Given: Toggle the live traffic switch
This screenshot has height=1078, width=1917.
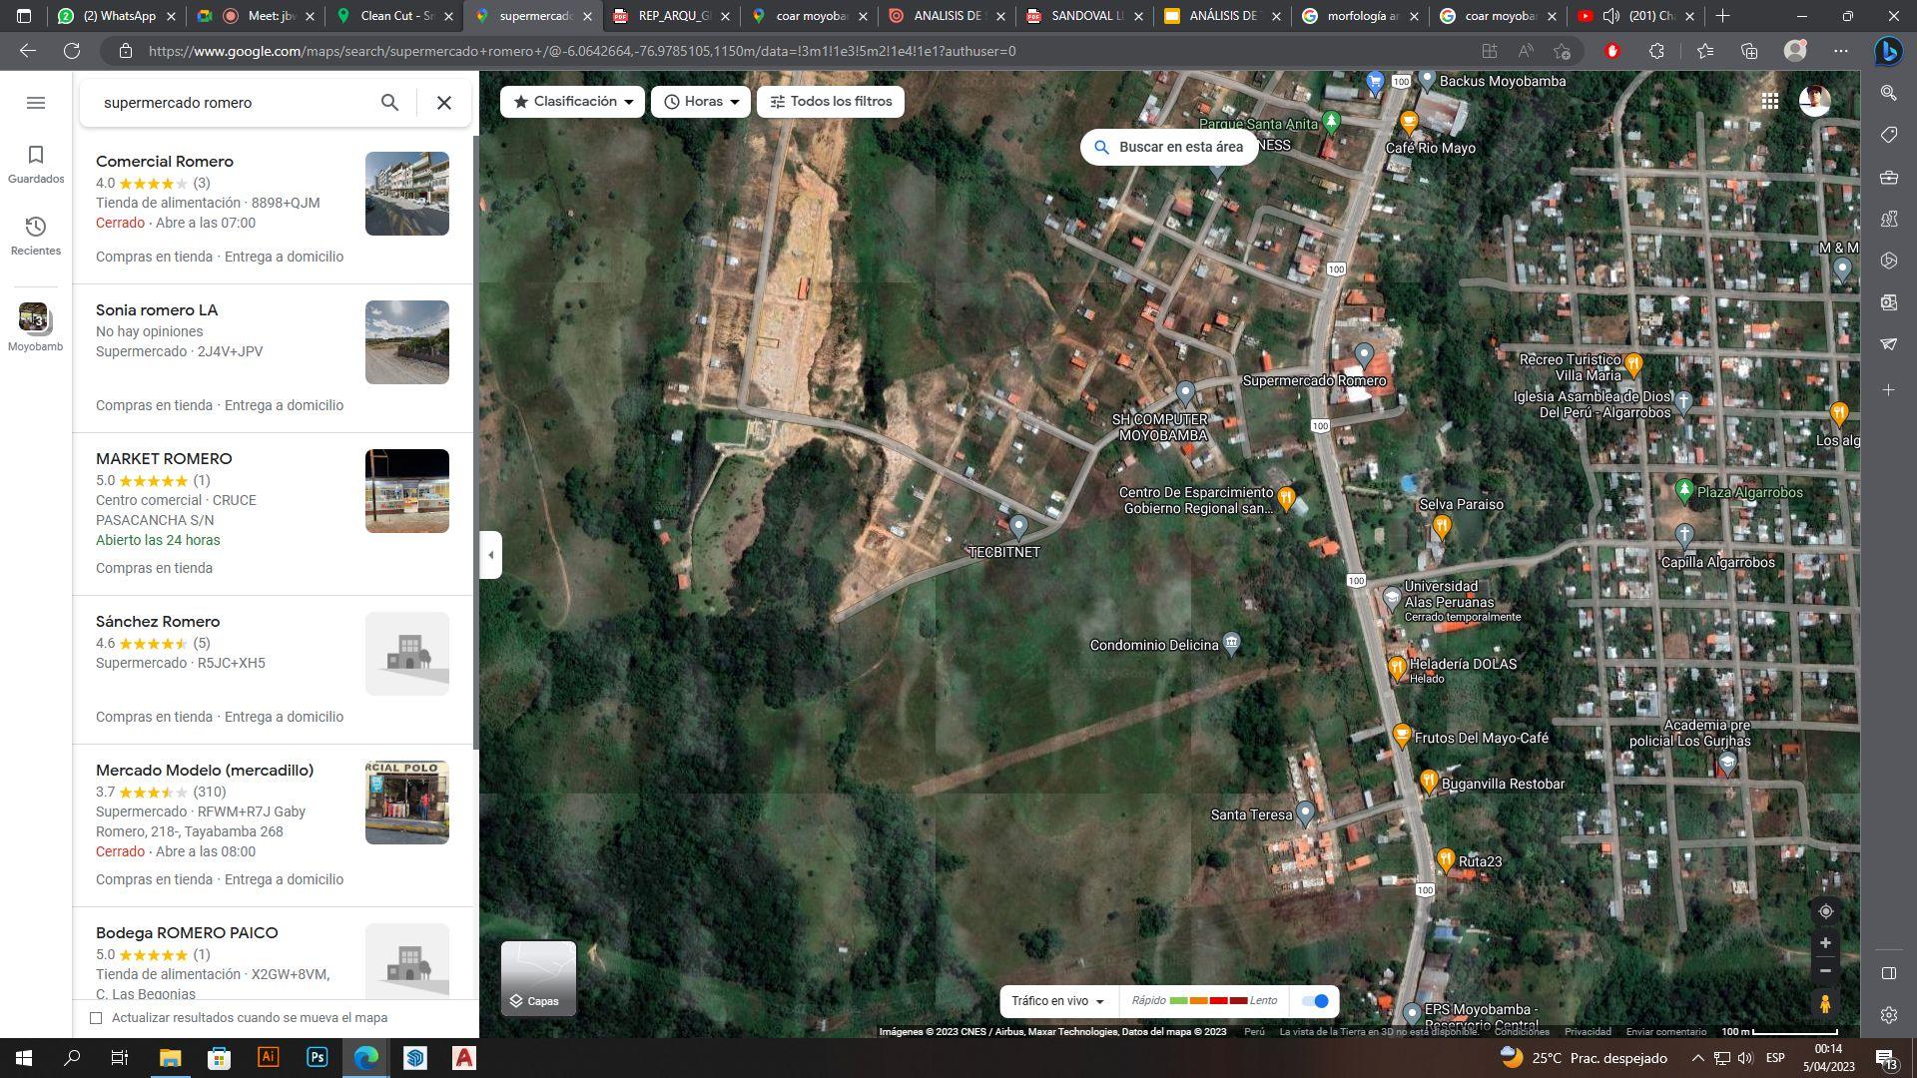Looking at the screenshot, I should (1316, 1001).
